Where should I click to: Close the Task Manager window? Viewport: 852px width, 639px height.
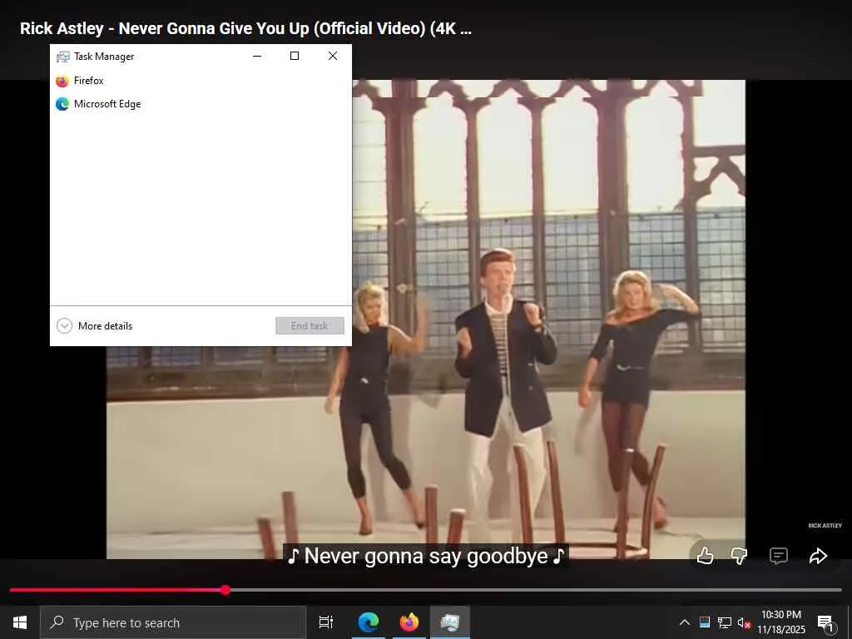click(333, 56)
